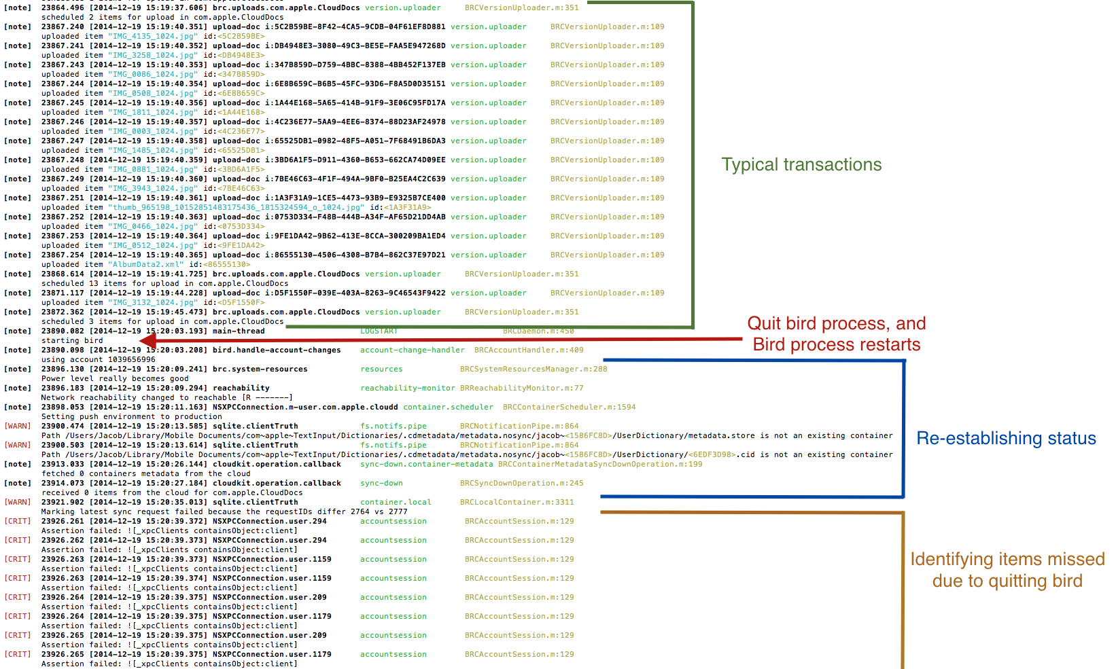This screenshot has width=1116, height=669.
Task: Click the source reference "BRCSystemResourcesManager.m:288"
Action: coord(534,369)
